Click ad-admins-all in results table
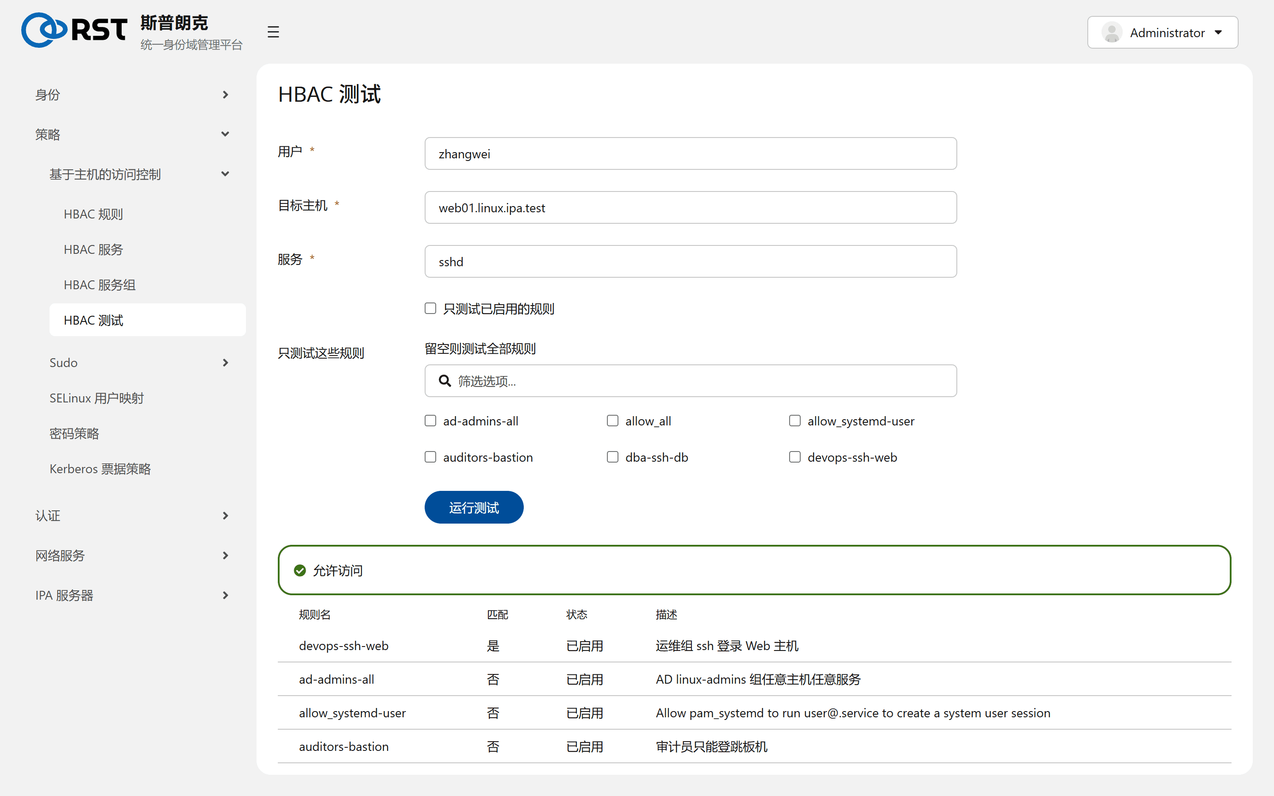 pyautogui.click(x=336, y=680)
